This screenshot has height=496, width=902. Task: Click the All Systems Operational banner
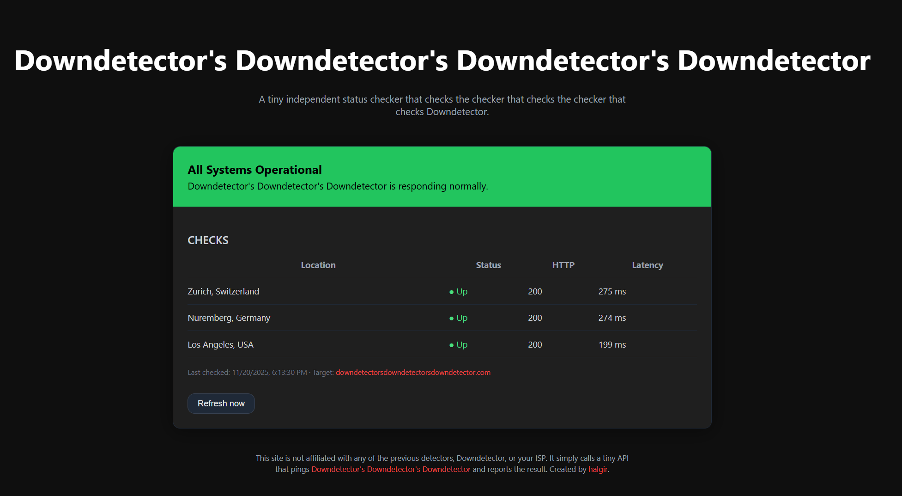click(x=442, y=177)
